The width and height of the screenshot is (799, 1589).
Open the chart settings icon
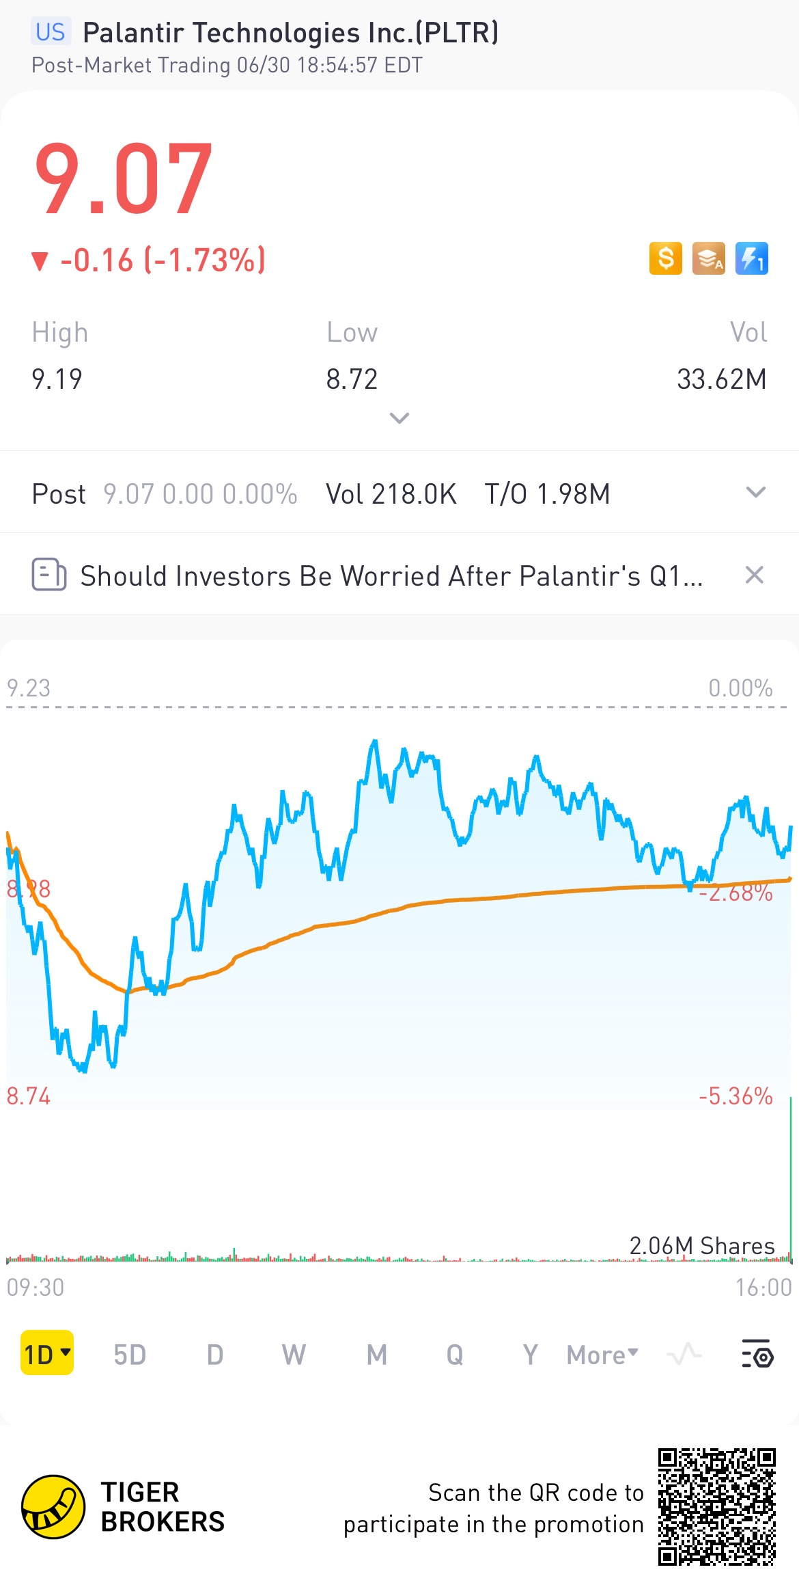[757, 1354]
